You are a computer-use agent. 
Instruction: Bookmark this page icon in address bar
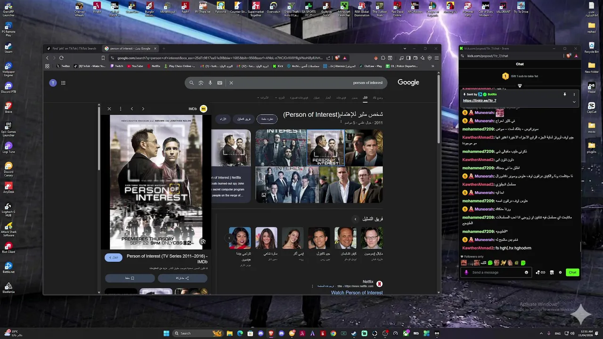point(103,58)
